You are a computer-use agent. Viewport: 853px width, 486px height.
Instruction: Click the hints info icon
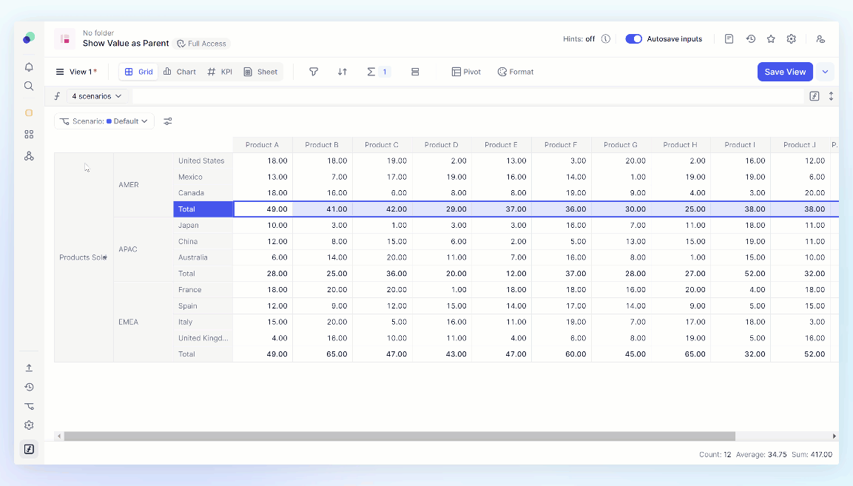click(606, 39)
